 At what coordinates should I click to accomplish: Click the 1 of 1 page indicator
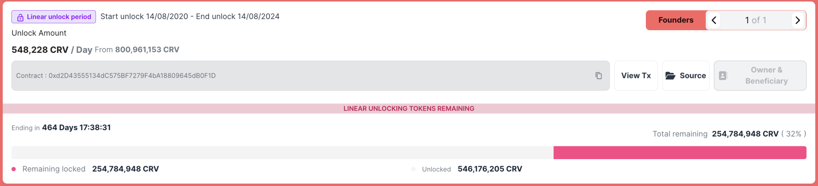pyautogui.click(x=755, y=20)
